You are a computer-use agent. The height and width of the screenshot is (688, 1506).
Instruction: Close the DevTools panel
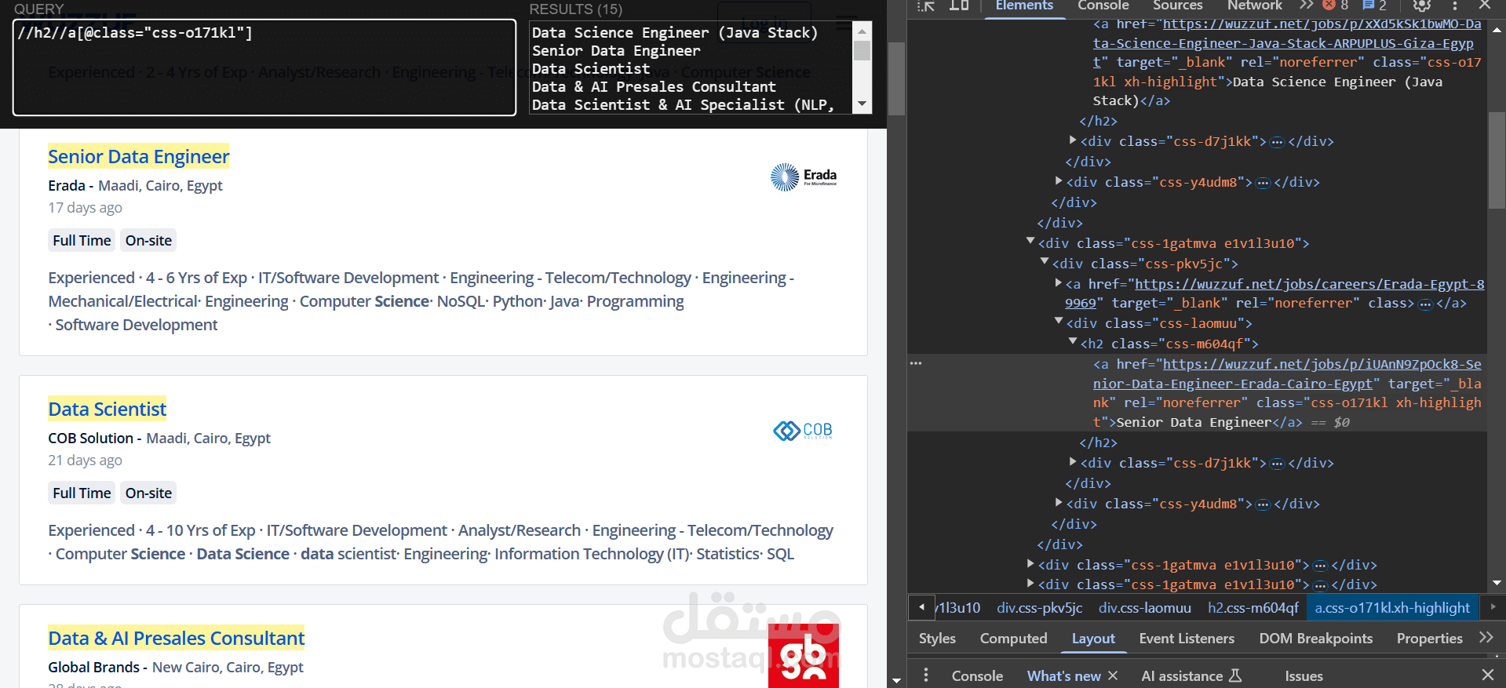(x=1485, y=5)
